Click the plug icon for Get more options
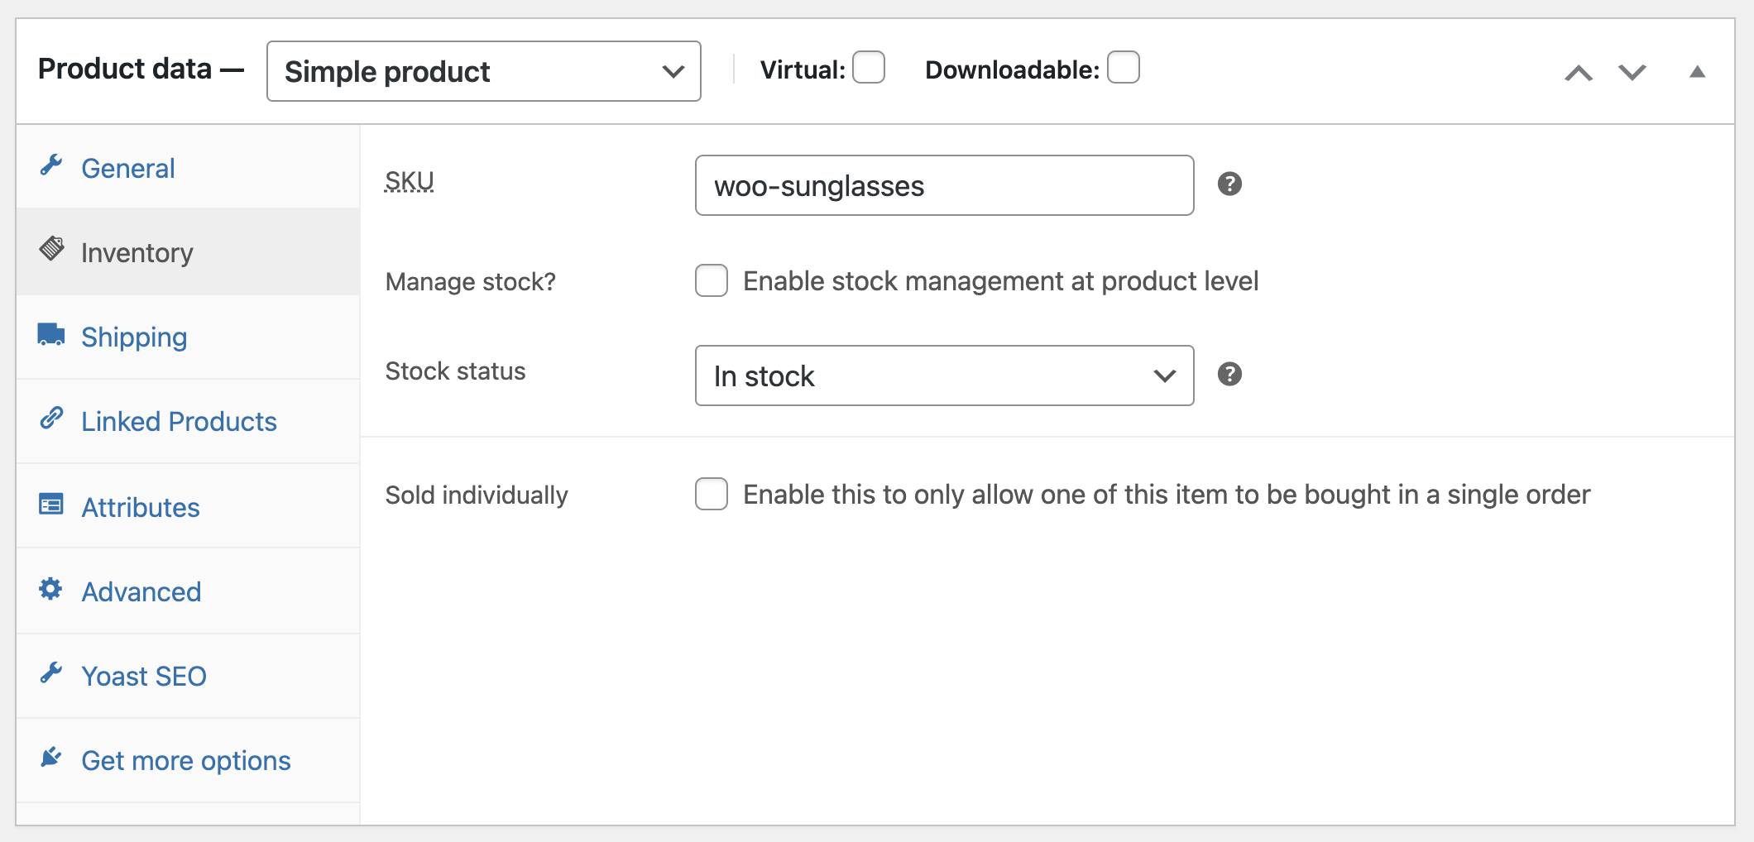Screen dimensions: 1754x842 (51, 757)
